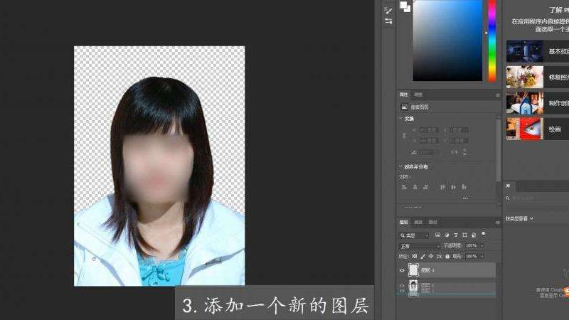The height and width of the screenshot is (320, 569).
Task: Lock transparent pixels
Action: pyautogui.click(x=415, y=257)
